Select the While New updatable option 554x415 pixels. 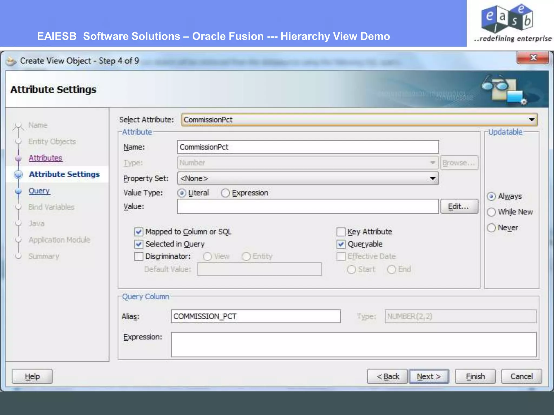point(491,212)
